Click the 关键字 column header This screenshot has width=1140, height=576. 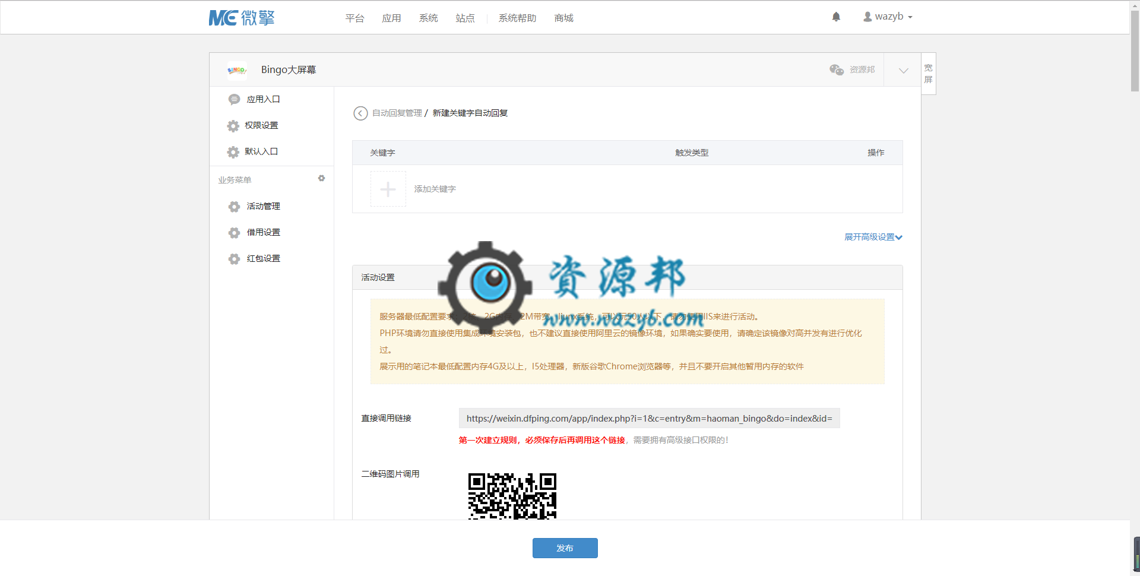pyautogui.click(x=382, y=153)
